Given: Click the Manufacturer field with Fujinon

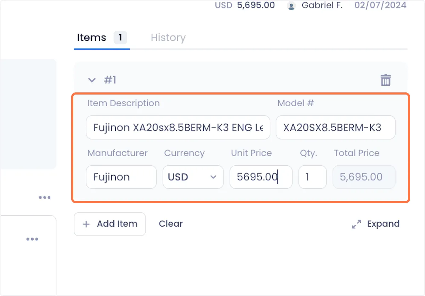Looking at the screenshot, I should [x=121, y=177].
